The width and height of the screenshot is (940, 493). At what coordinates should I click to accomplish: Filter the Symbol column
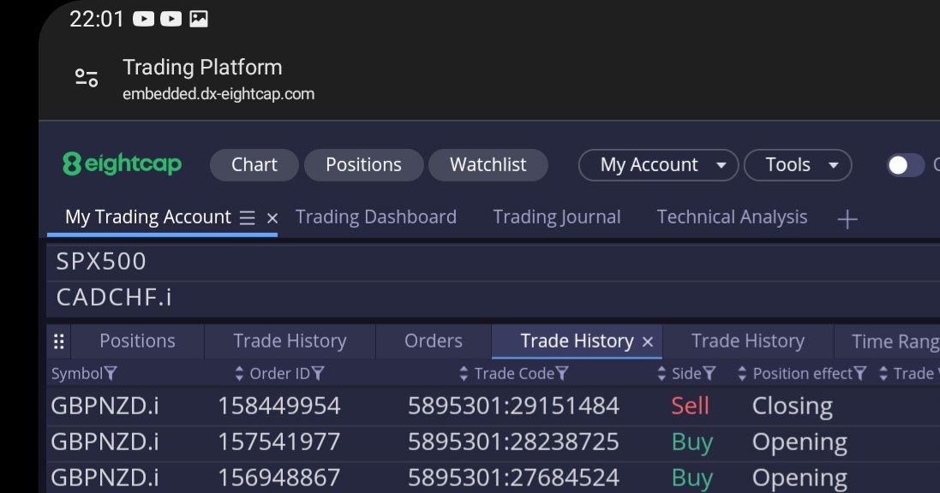coord(111,374)
